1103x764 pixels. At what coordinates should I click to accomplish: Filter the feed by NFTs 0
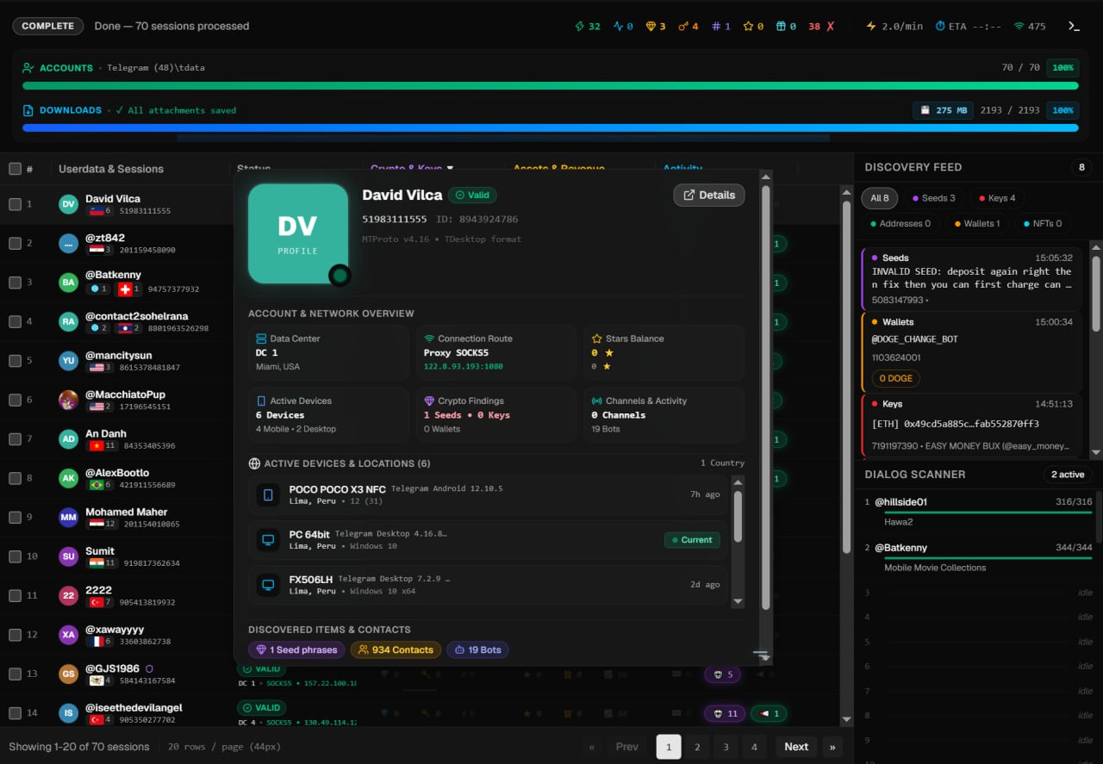pyautogui.click(x=1041, y=224)
